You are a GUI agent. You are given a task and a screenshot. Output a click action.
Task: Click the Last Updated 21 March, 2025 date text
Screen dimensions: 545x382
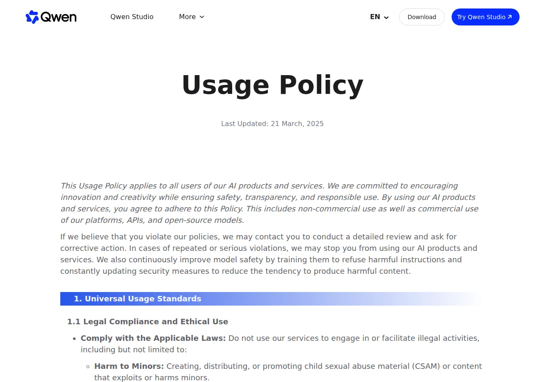pyautogui.click(x=272, y=124)
